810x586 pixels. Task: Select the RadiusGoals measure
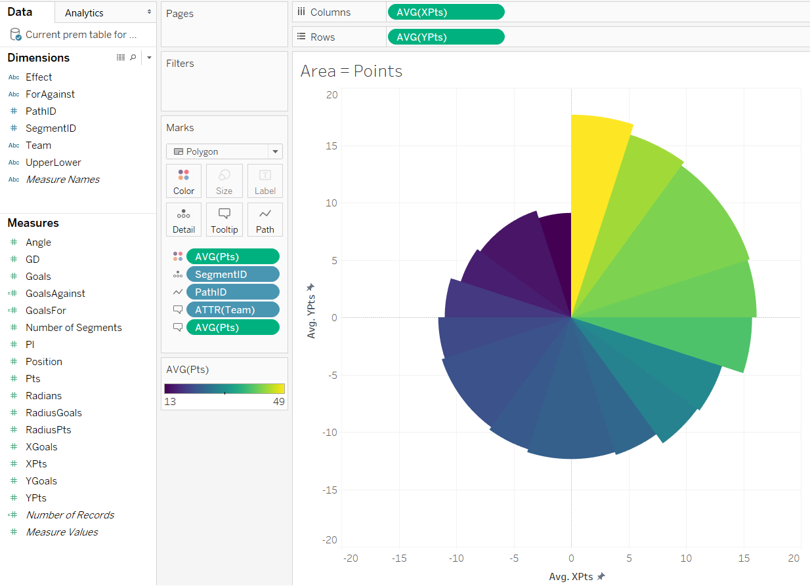click(x=54, y=412)
